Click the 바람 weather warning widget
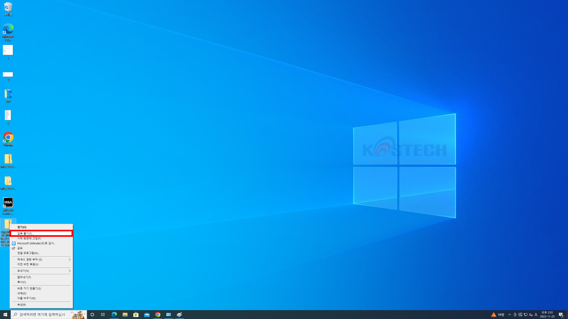Viewport: 568px width, 319px height. (498, 315)
